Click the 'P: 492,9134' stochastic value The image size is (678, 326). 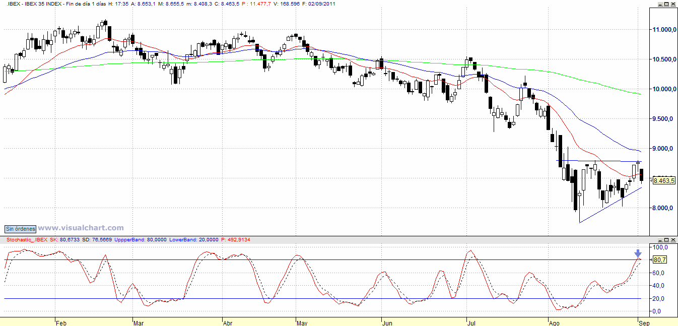(236, 239)
